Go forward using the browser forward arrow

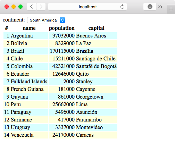coord(41,7)
